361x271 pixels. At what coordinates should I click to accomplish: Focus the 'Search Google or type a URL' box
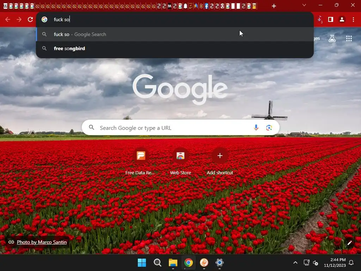coord(180,127)
